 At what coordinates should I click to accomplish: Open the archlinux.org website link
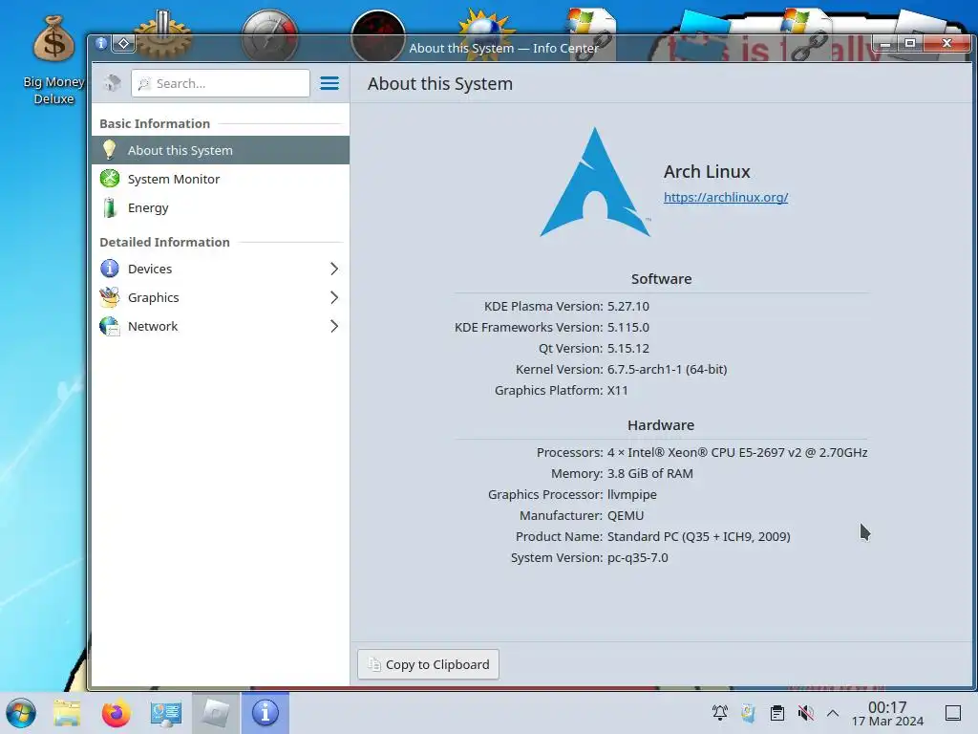point(726,197)
